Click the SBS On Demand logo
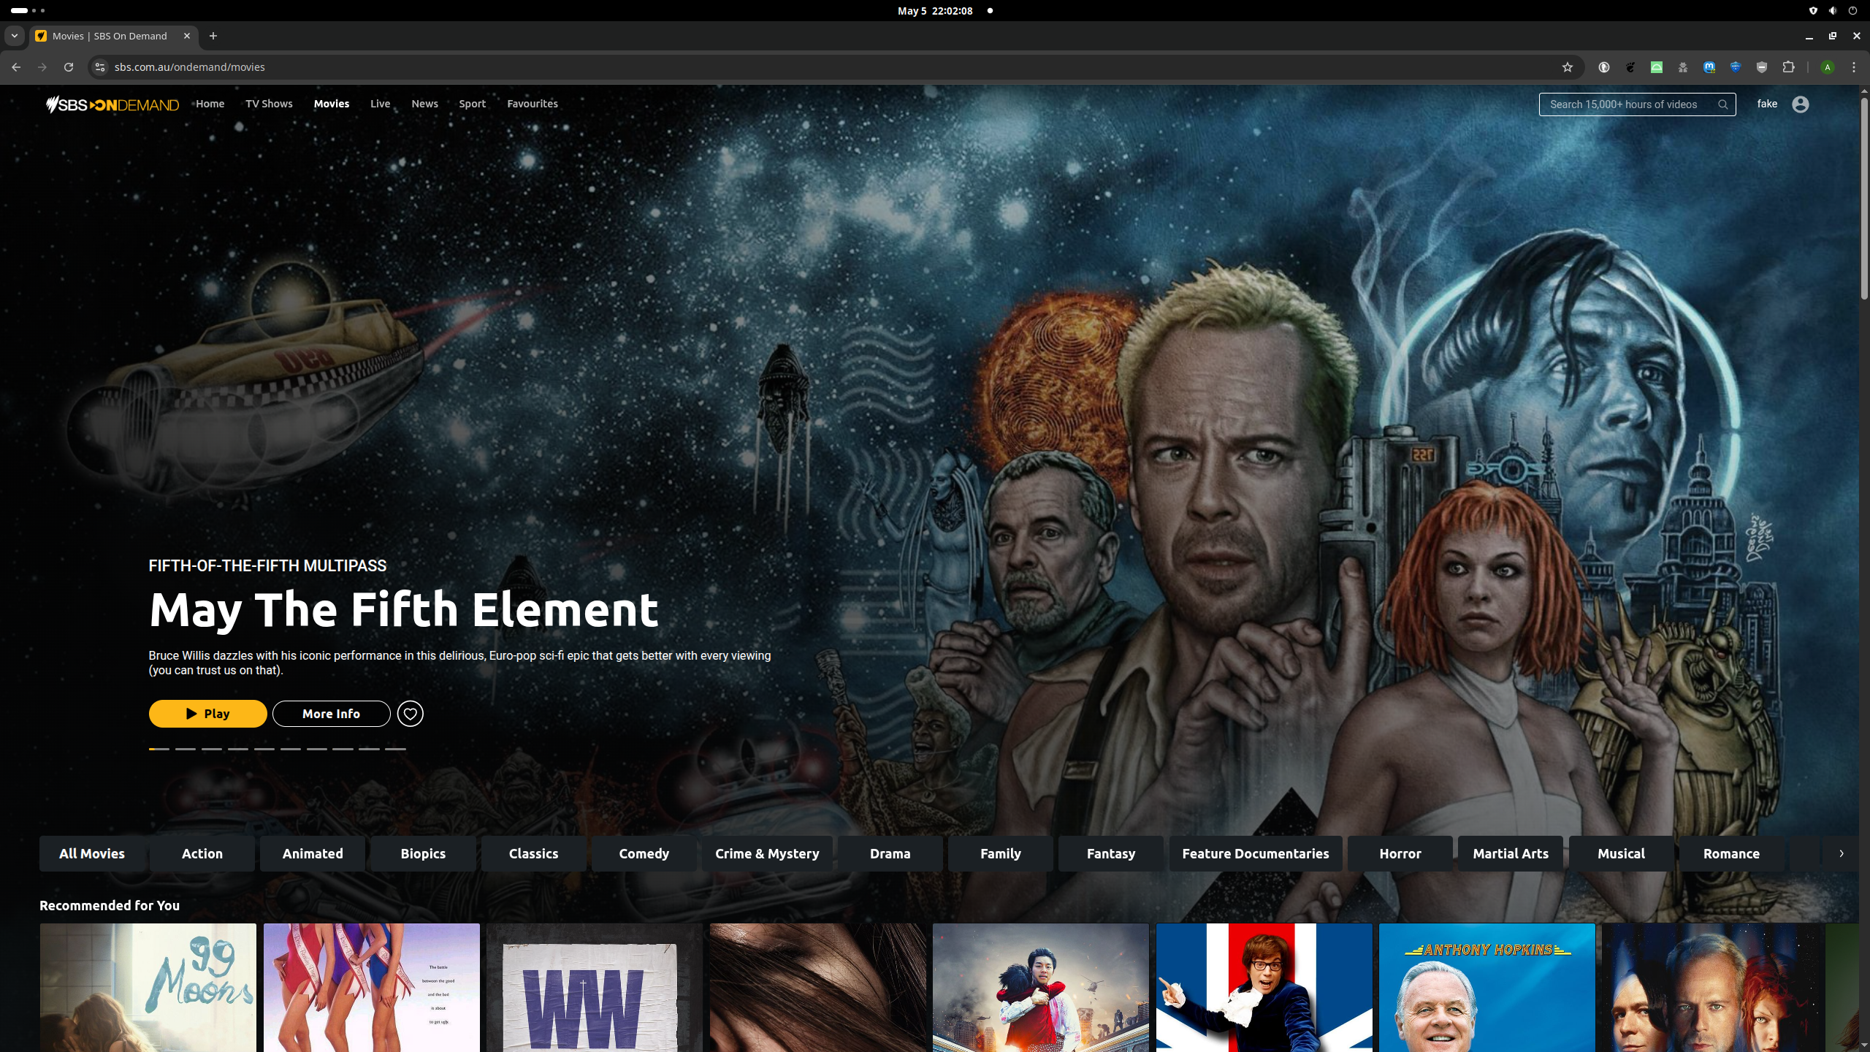The width and height of the screenshot is (1870, 1052). click(x=112, y=104)
